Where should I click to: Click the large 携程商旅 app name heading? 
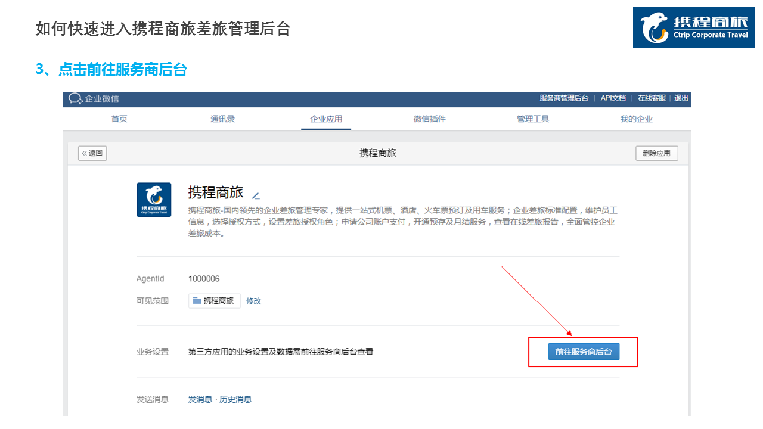coord(216,192)
